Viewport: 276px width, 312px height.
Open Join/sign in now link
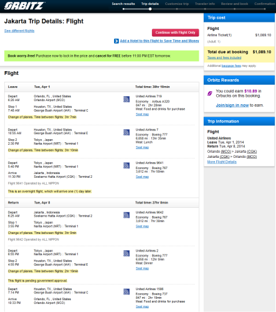pos(232,105)
